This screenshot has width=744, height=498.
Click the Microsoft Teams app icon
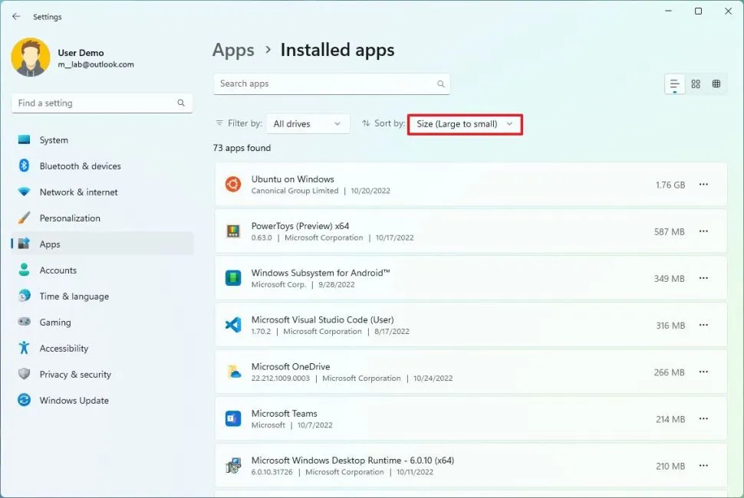click(x=233, y=418)
